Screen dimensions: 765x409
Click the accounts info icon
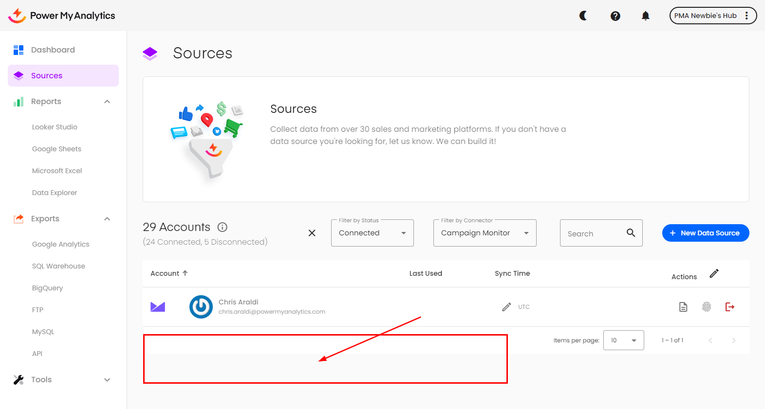(x=223, y=227)
